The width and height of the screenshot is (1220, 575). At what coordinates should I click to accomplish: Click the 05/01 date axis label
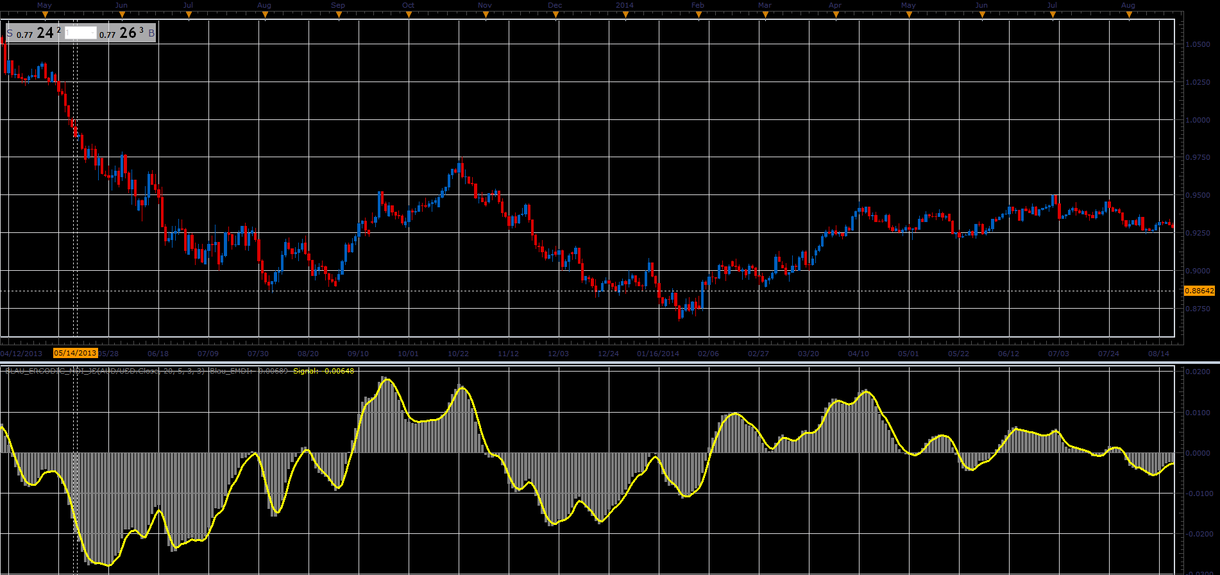tap(908, 354)
